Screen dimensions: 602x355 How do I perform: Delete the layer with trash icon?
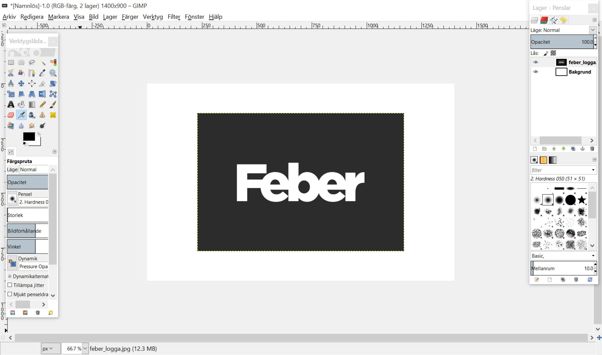point(592,149)
